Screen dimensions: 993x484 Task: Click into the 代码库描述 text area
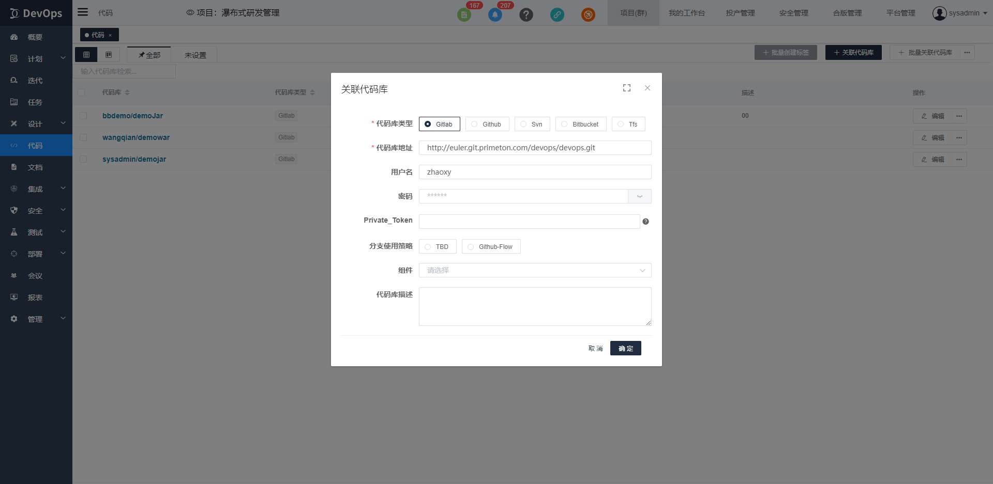pos(535,306)
